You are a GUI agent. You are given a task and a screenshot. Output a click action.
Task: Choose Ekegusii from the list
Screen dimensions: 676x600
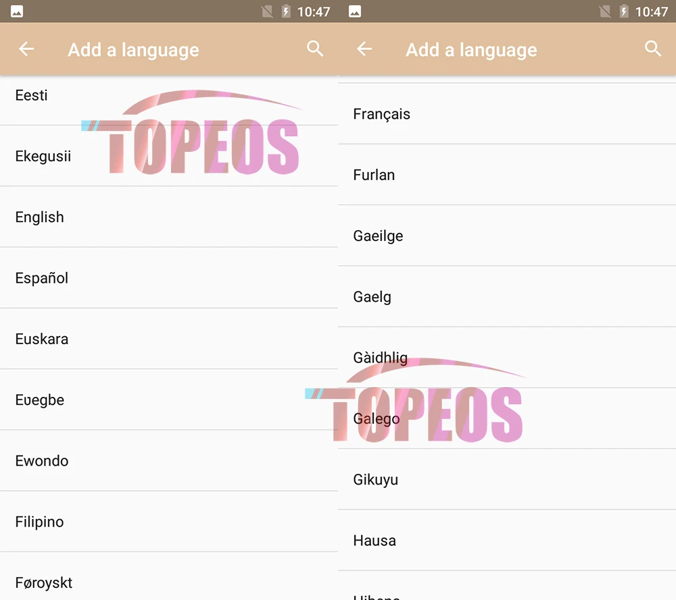pos(169,156)
